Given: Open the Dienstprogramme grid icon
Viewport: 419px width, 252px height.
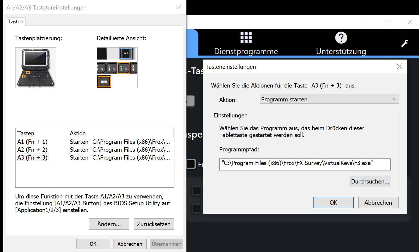Looking at the screenshot, I should point(246,38).
